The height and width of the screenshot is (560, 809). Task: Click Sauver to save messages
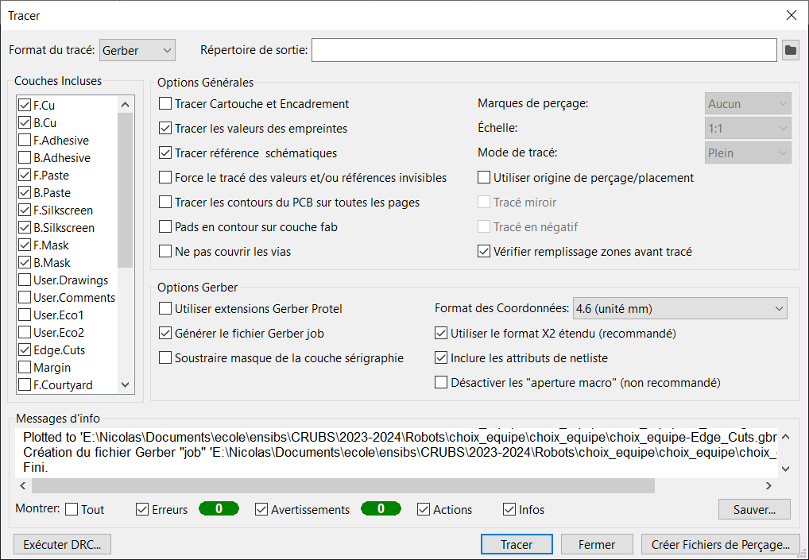pyautogui.click(x=754, y=509)
